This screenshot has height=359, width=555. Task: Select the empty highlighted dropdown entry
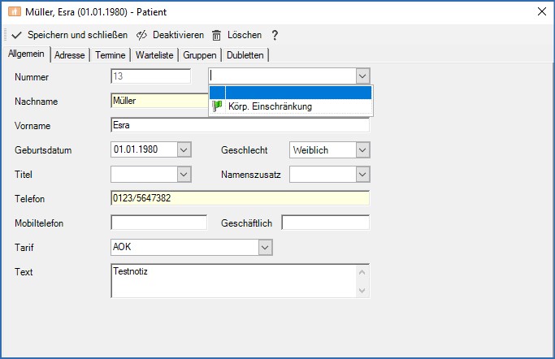point(290,93)
